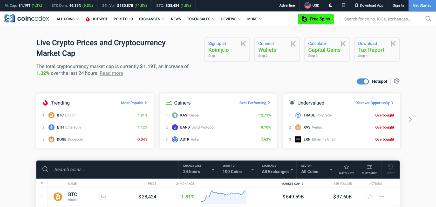Image resolution: width=436 pixels, height=207 pixels.
Task: Click the Astar icon in Gainers
Action: click(x=175, y=139)
